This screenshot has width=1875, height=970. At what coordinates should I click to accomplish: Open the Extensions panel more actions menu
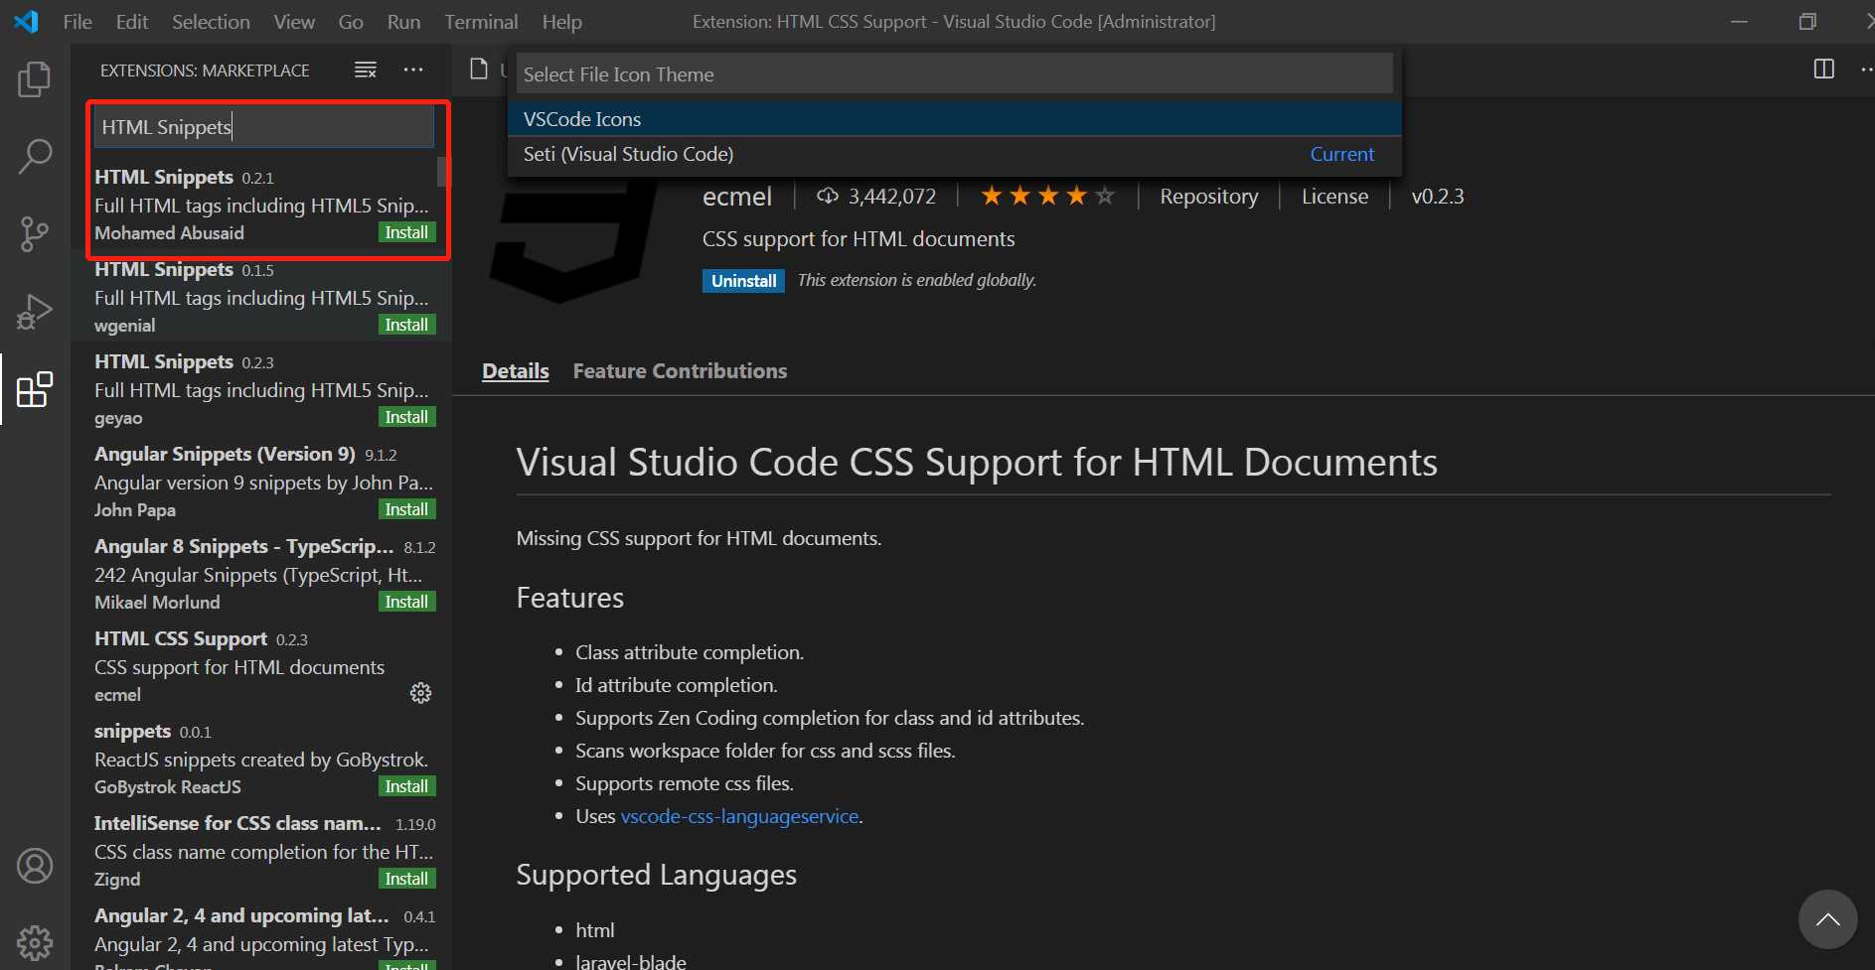(413, 69)
